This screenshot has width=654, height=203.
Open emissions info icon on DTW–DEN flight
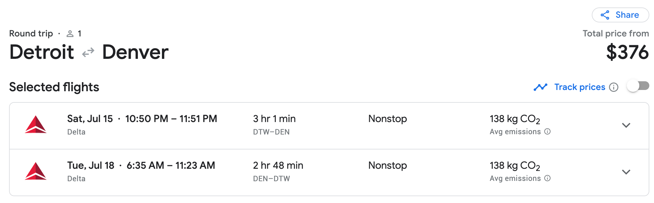pyautogui.click(x=547, y=131)
